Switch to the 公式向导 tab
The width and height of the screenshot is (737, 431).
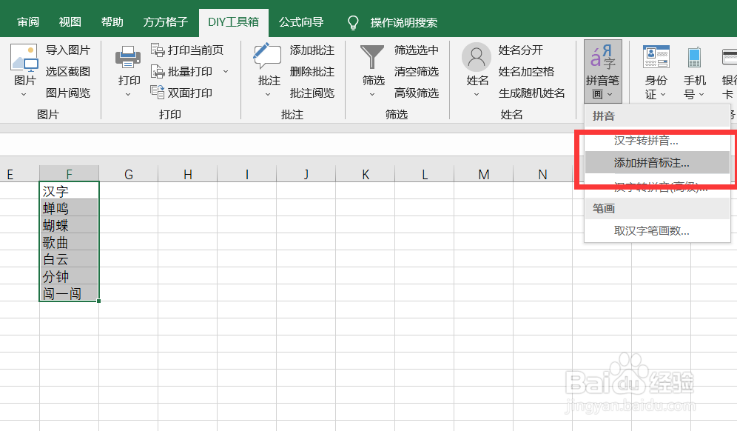point(300,22)
